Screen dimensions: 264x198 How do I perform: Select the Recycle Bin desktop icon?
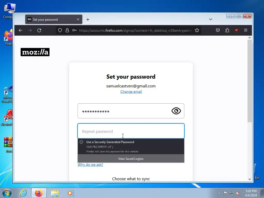click(x=257, y=171)
